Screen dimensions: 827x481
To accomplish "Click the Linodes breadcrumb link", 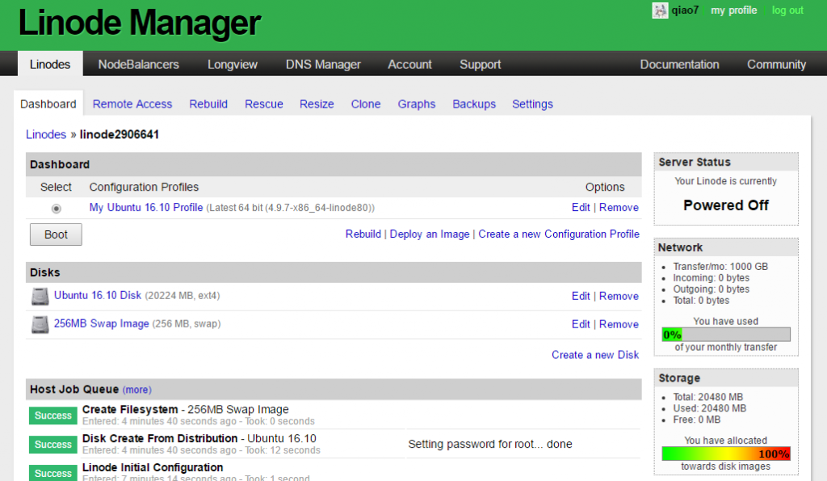I will point(46,135).
